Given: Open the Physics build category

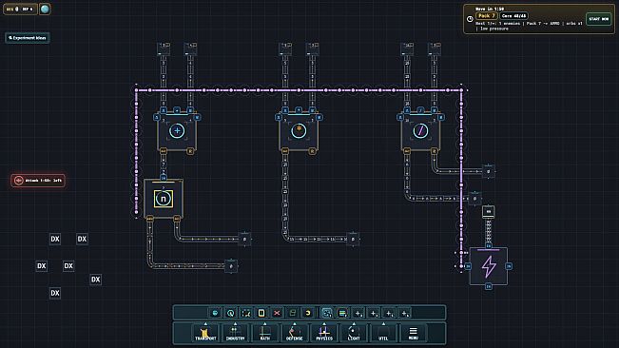Looking at the screenshot, I should click(x=324, y=334).
